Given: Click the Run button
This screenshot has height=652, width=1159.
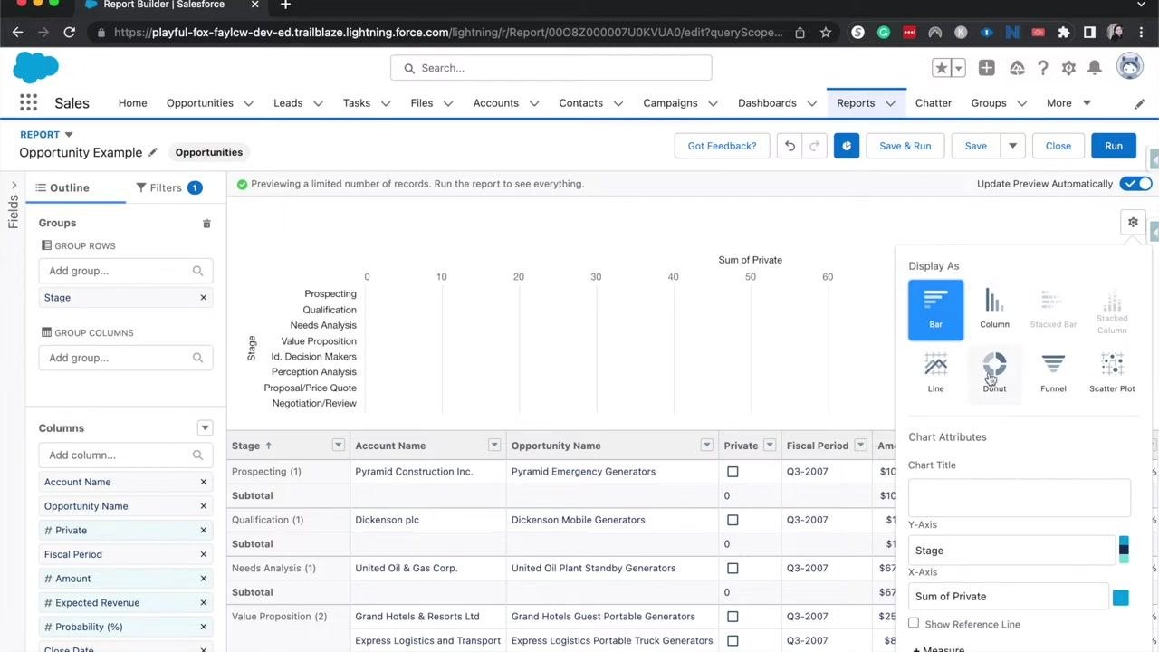Looking at the screenshot, I should [x=1113, y=146].
